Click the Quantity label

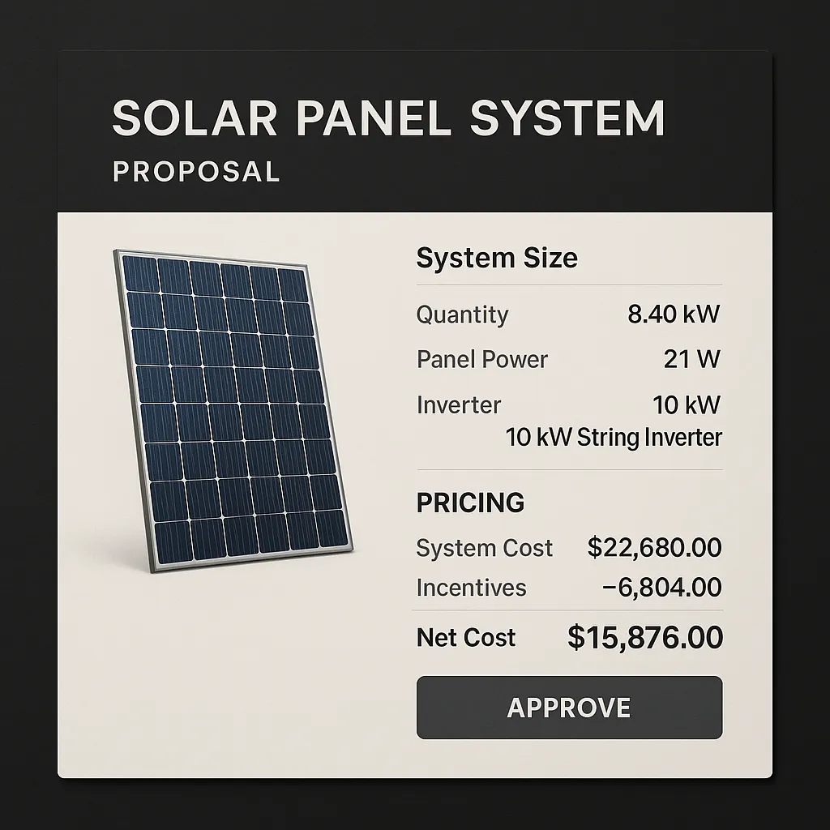462,314
